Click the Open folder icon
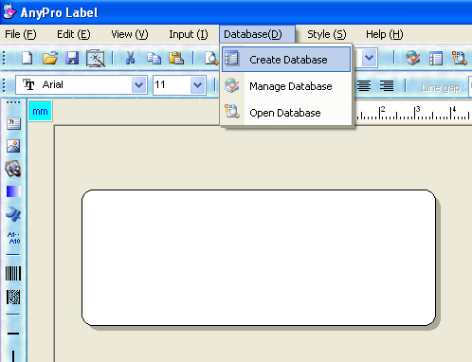Viewport: 472px width, 362px height. coord(50,58)
